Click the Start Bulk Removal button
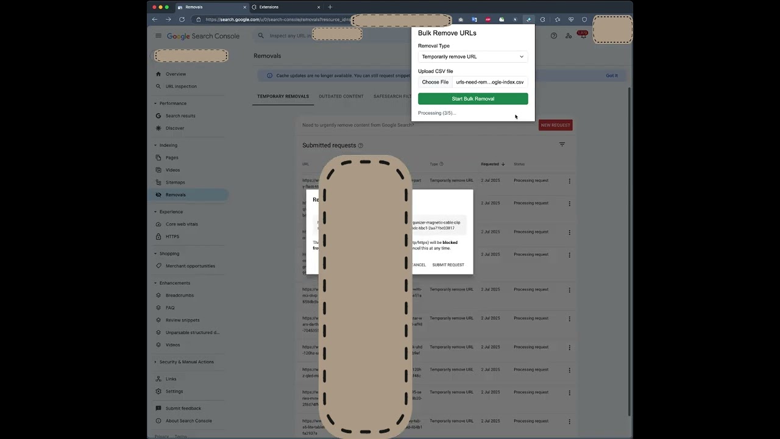This screenshot has height=439, width=780. click(473, 99)
